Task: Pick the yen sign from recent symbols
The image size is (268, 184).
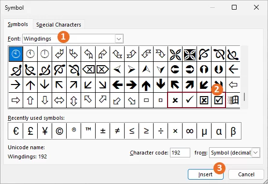Action: coord(44,131)
